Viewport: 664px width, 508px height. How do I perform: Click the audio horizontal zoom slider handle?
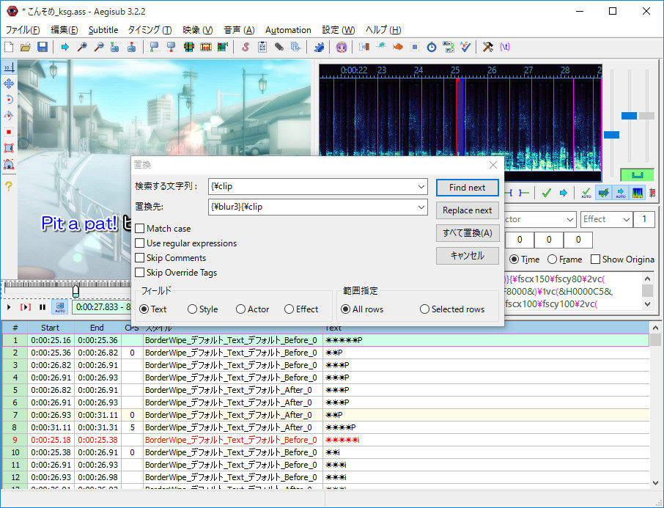click(x=611, y=135)
